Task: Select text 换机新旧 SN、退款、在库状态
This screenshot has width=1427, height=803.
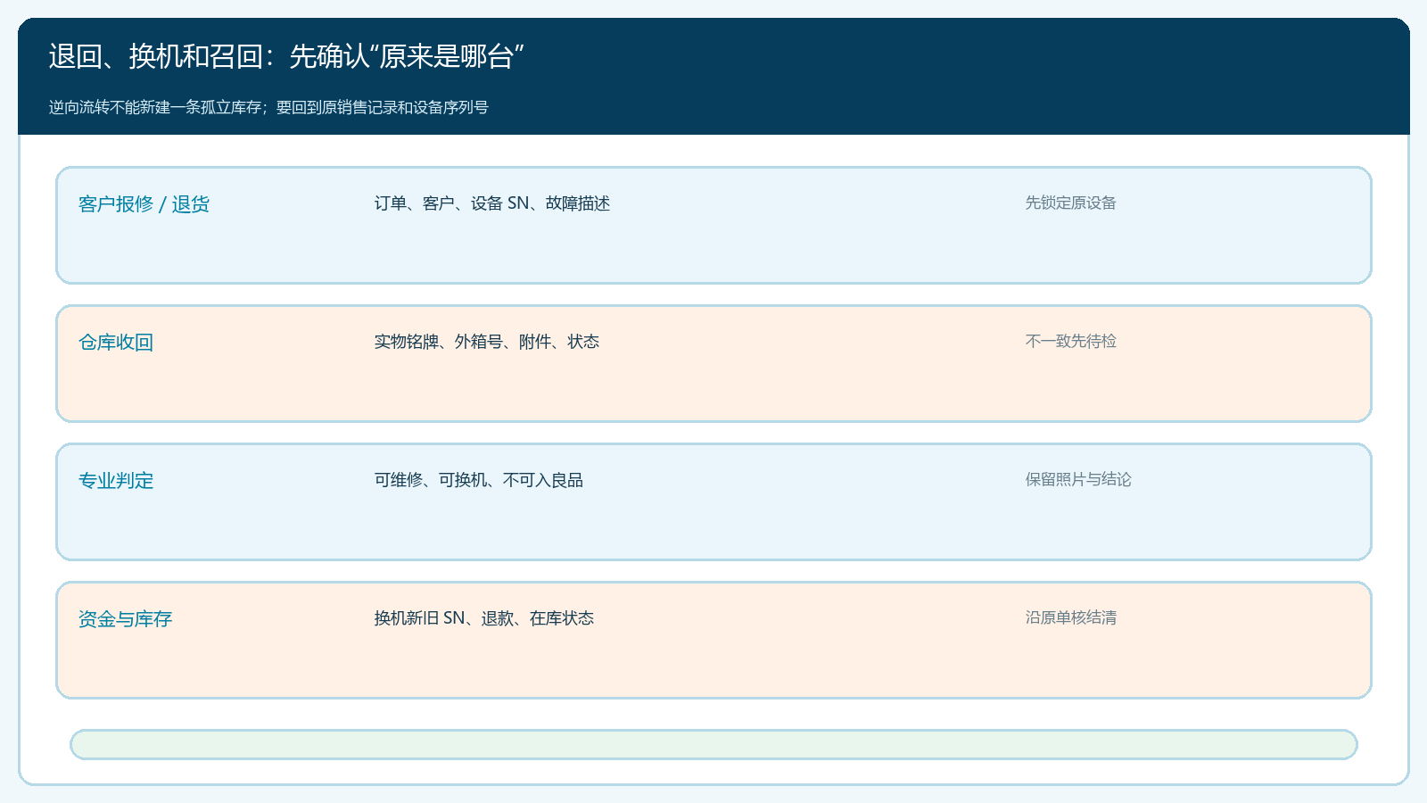Action: [x=484, y=618]
